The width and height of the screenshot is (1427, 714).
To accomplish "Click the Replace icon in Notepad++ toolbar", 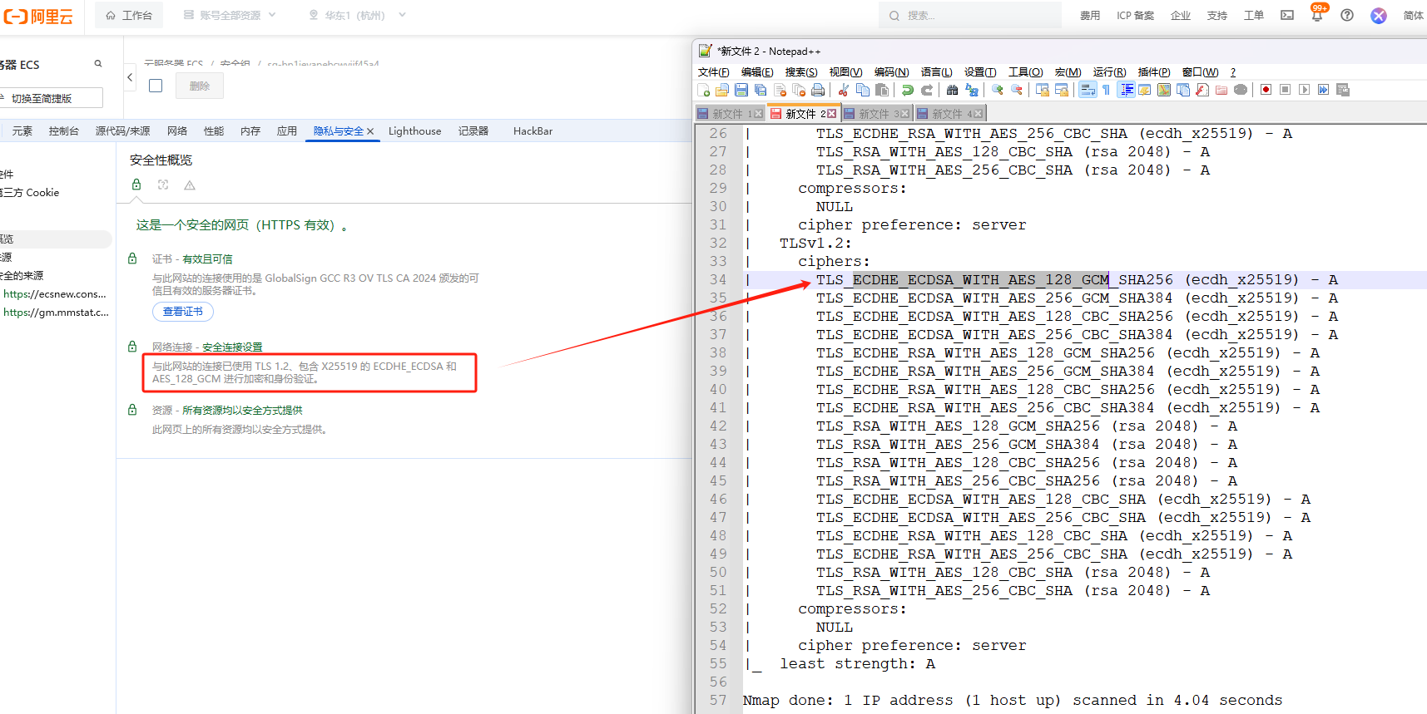I will coord(972,90).
